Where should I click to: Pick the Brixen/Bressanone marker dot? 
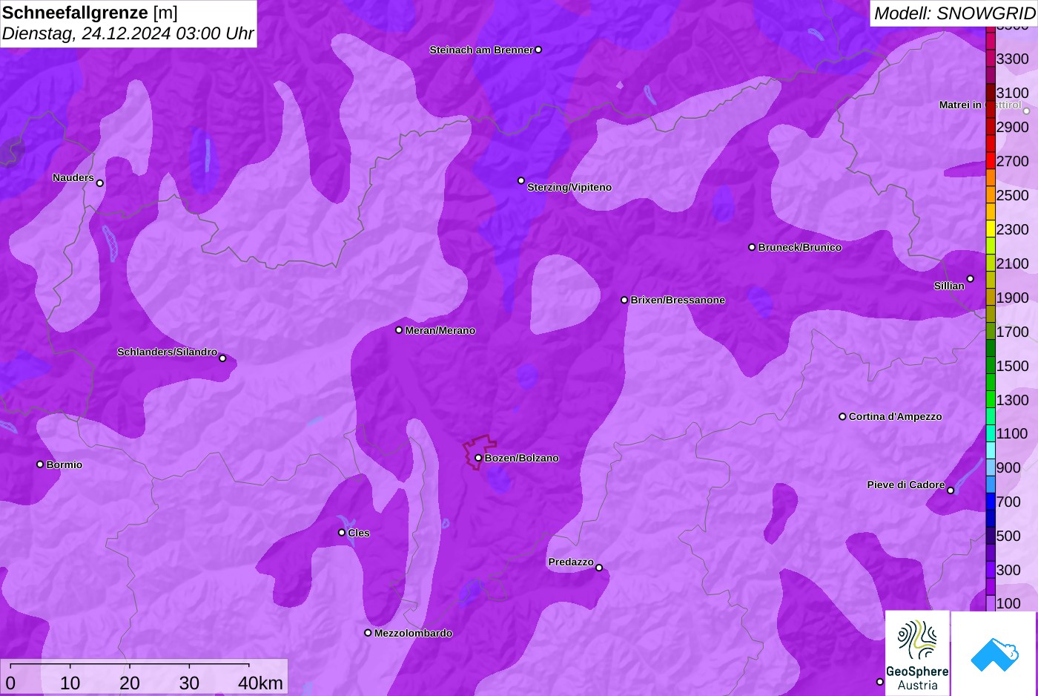click(x=624, y=300)
